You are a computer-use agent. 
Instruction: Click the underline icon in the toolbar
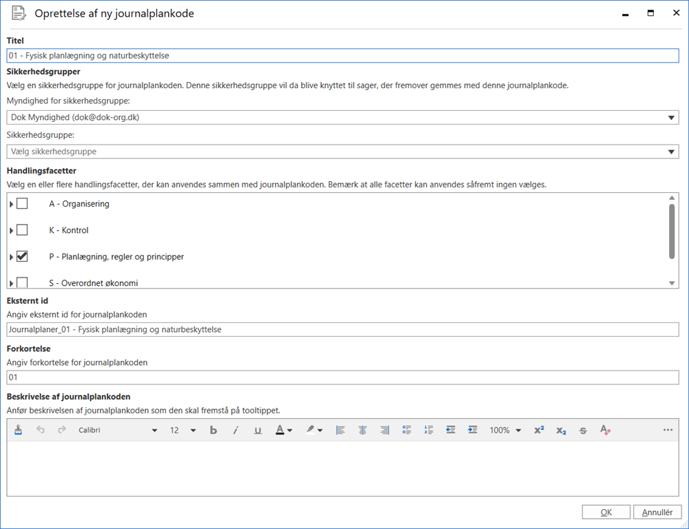[258, 430]
